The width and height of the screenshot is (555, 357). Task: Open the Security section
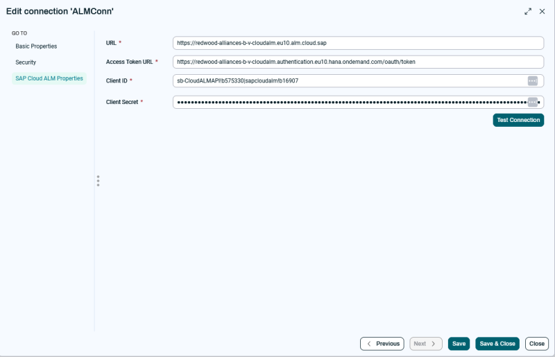click(26, 62)
